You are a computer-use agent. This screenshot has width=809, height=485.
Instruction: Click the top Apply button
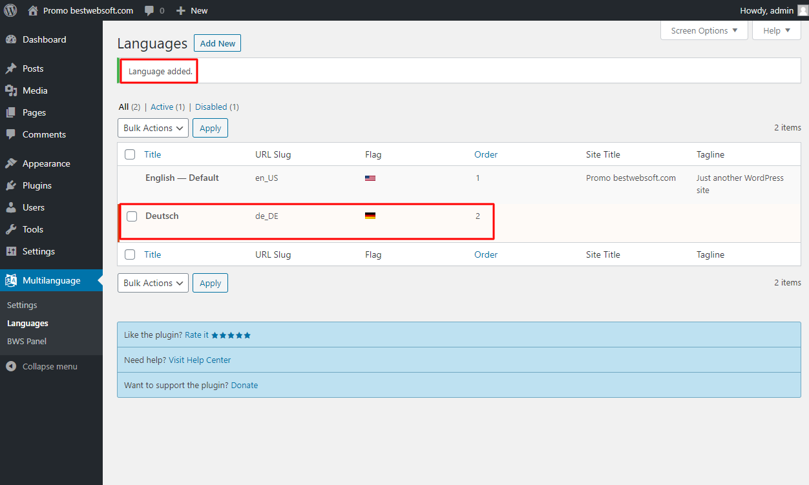click(x=210, y=128)
